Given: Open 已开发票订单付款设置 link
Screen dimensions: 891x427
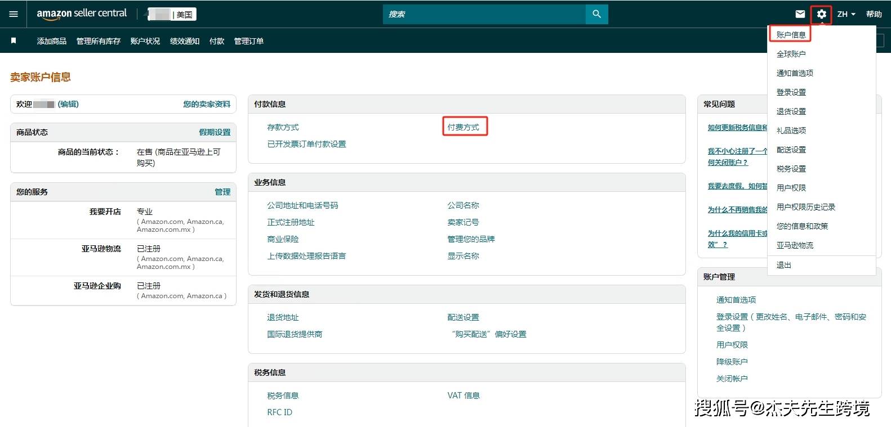Looking at the screenshot, I should [x=306, y=145].
